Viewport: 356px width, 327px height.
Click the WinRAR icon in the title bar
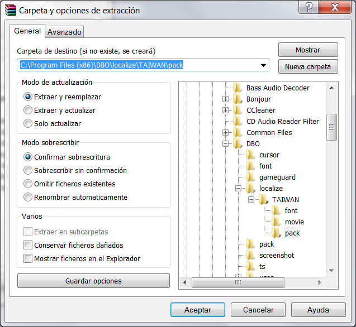click(x=10, y=10)
